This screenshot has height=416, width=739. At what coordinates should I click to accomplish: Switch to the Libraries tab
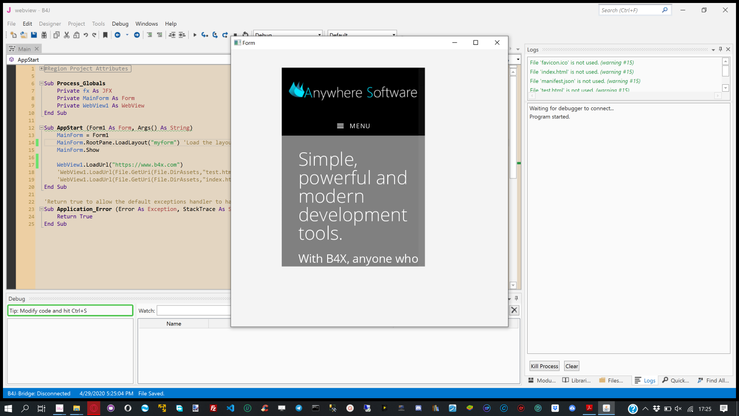pyautogui.click(x=576, y=381)
